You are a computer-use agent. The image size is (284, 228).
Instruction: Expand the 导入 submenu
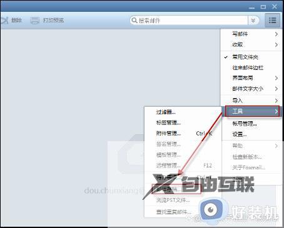coord(251,101)
